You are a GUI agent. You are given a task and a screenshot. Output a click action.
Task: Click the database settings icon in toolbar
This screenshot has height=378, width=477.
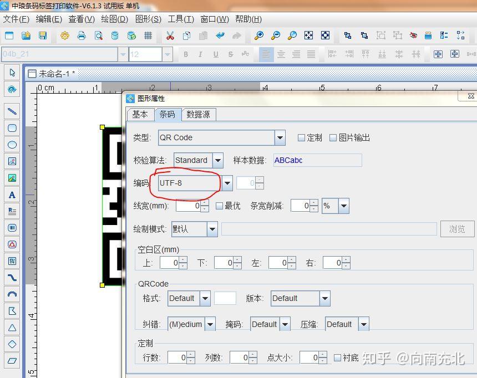131,35
